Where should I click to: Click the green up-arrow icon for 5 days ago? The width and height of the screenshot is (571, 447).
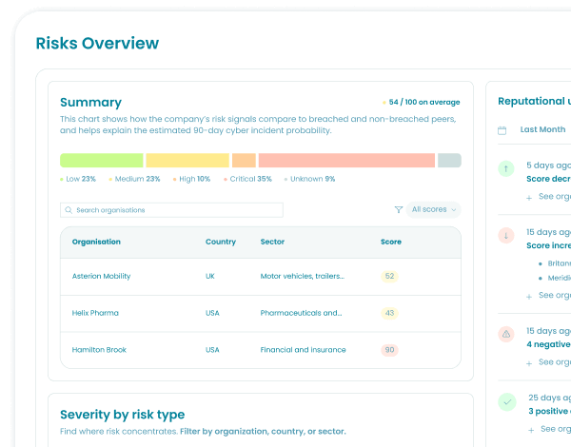click(x=506, y=168)
